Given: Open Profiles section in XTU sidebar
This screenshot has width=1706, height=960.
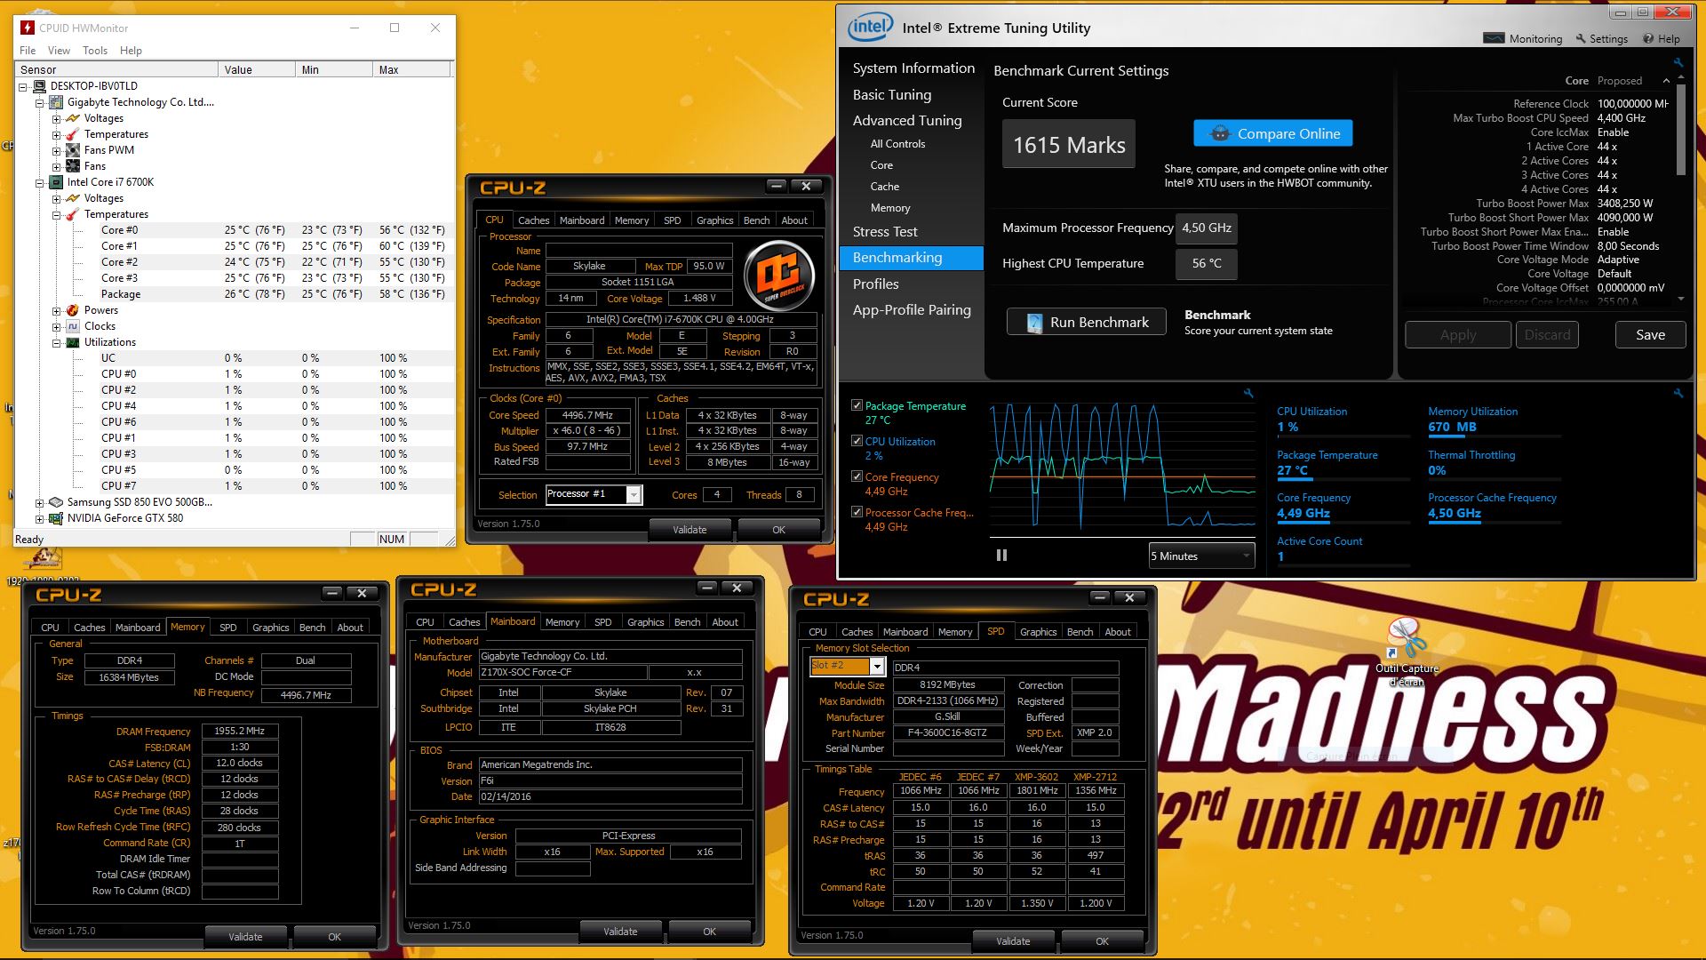Looking at the screenshot, I should coord(875,284).
